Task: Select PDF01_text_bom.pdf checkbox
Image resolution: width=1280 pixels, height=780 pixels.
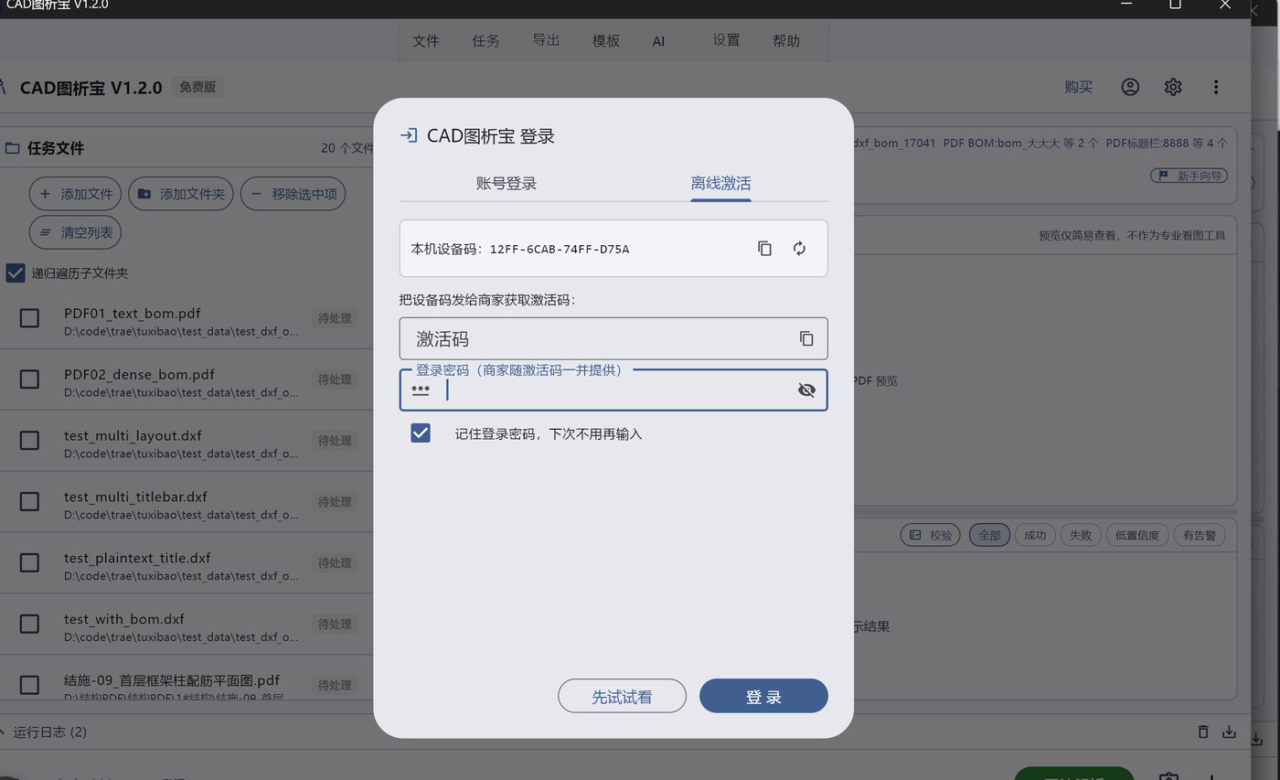Action: click(29, 318)
